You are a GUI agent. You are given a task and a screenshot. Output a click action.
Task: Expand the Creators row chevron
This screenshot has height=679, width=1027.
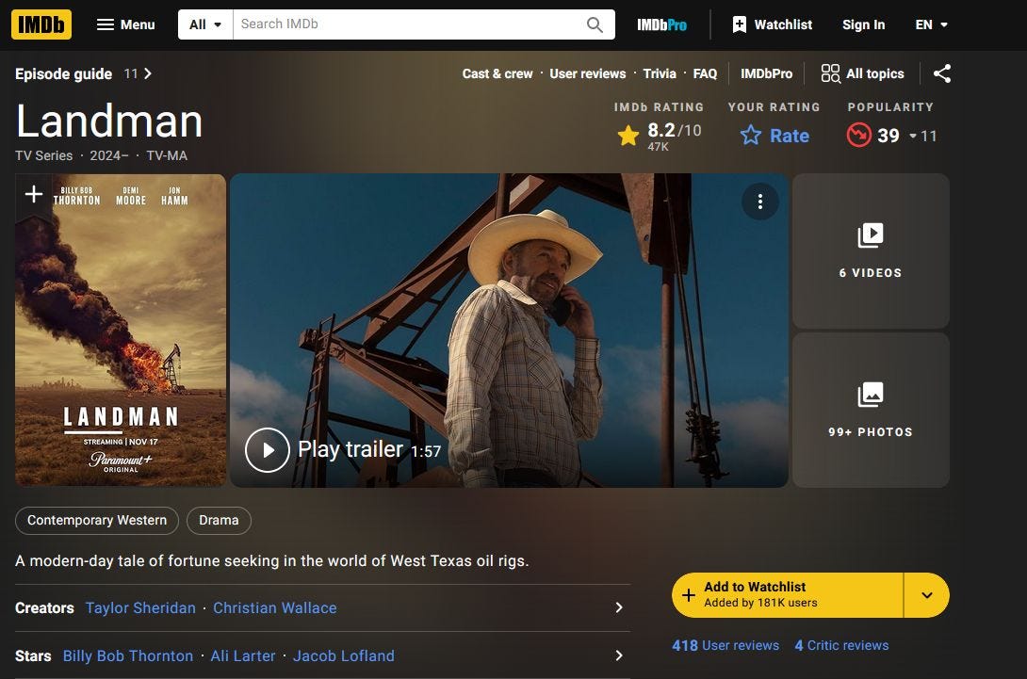pos(618,607)
